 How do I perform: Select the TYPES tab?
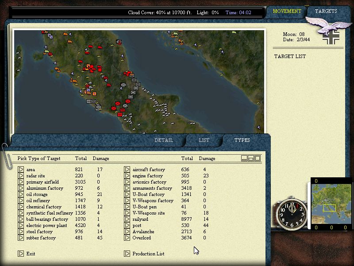coord(242,140)
